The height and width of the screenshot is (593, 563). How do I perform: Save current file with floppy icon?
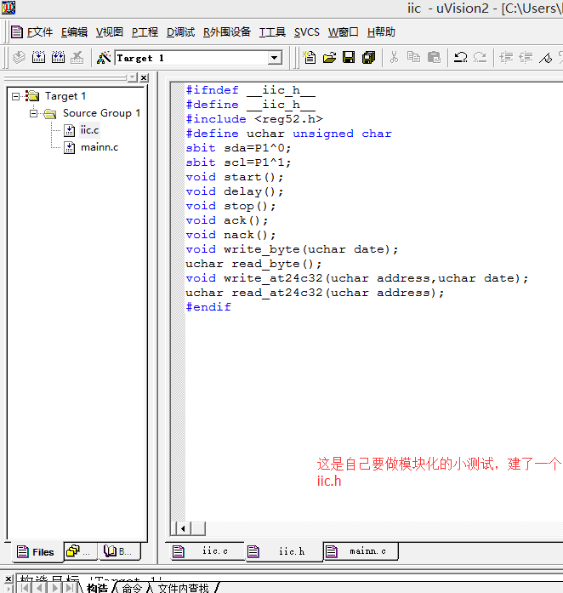349,58
